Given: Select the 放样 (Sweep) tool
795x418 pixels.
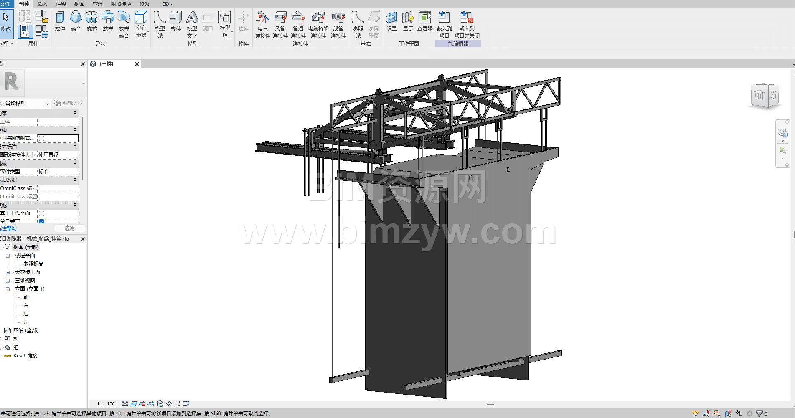Looking at the screenshot, I should pyautogui.click(x=108, y=21).
